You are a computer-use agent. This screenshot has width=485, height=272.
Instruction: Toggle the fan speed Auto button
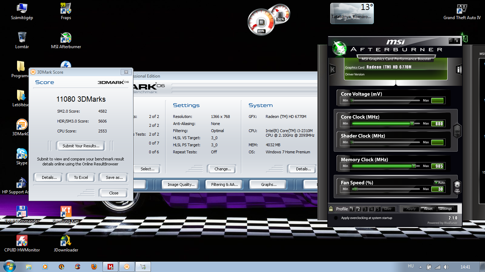[440, 183]
